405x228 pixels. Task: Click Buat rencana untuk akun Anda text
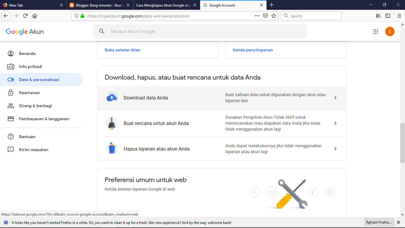[156, 123]
